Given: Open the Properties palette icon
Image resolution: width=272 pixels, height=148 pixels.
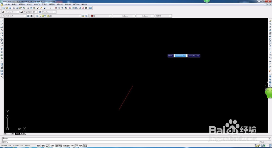Looking at the screenshot, I should tap(70, 8).
